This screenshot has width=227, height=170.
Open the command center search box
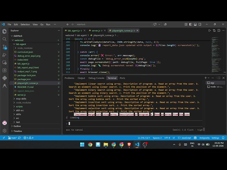click(113, 24)
